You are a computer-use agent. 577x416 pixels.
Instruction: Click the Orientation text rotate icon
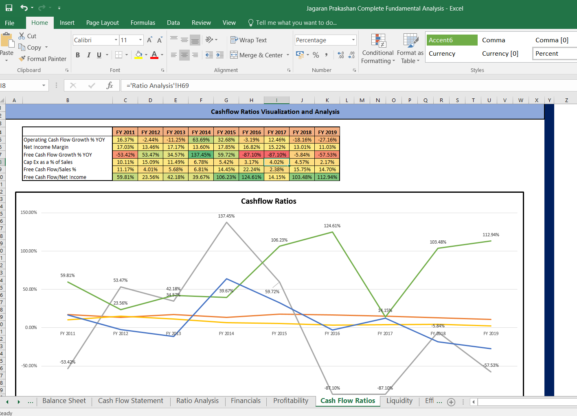pos(209,40)
